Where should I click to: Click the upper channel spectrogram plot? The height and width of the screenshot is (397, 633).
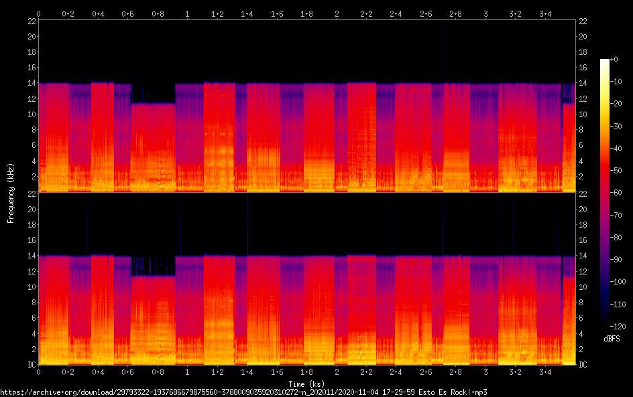[x=307, y=106]
